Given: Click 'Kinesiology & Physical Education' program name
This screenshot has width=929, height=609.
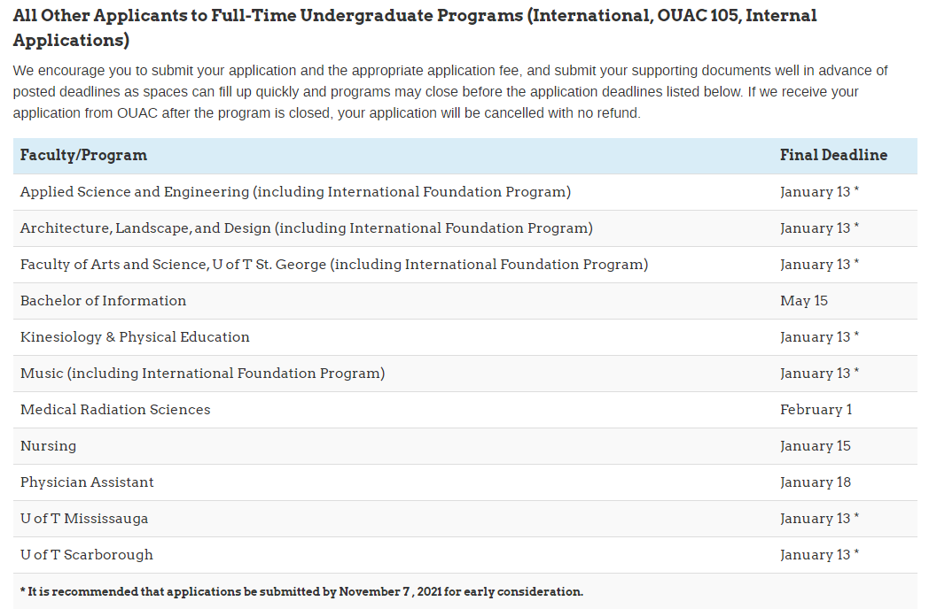Looking at the screenshot, I should 135,337.
